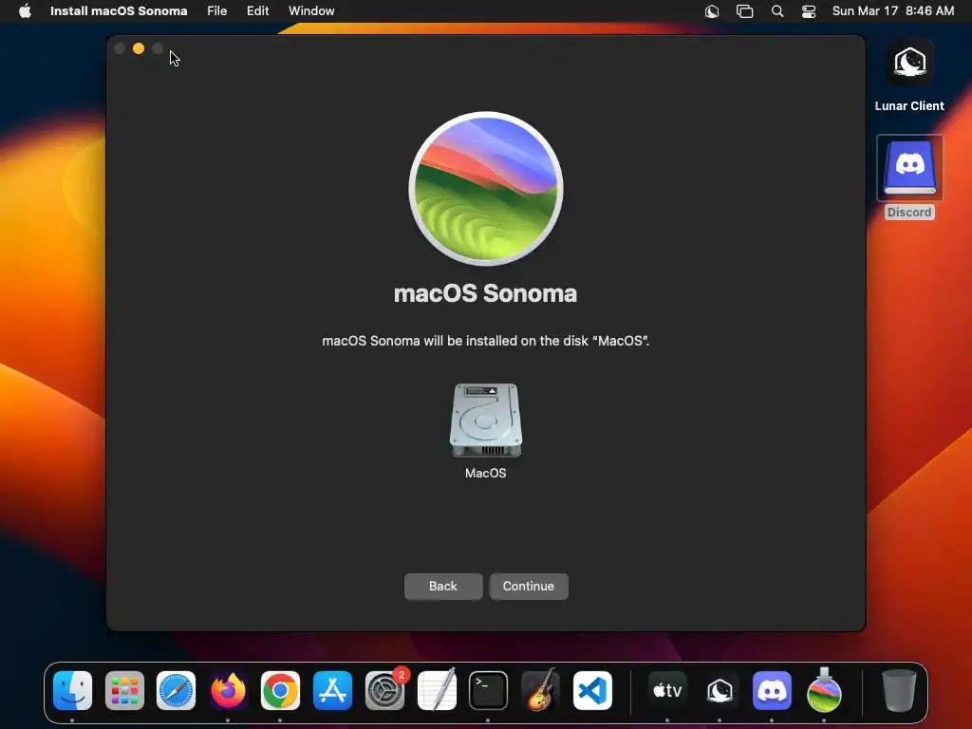Open Terminal from the Dock
972x729 pixels.
489,690
